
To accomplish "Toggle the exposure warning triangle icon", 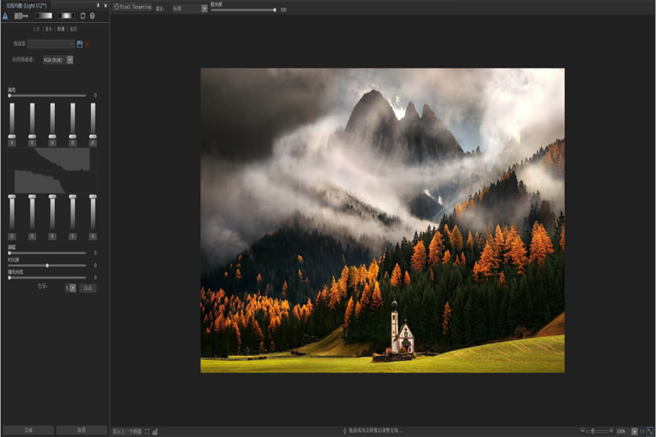I will coord(5,16).
